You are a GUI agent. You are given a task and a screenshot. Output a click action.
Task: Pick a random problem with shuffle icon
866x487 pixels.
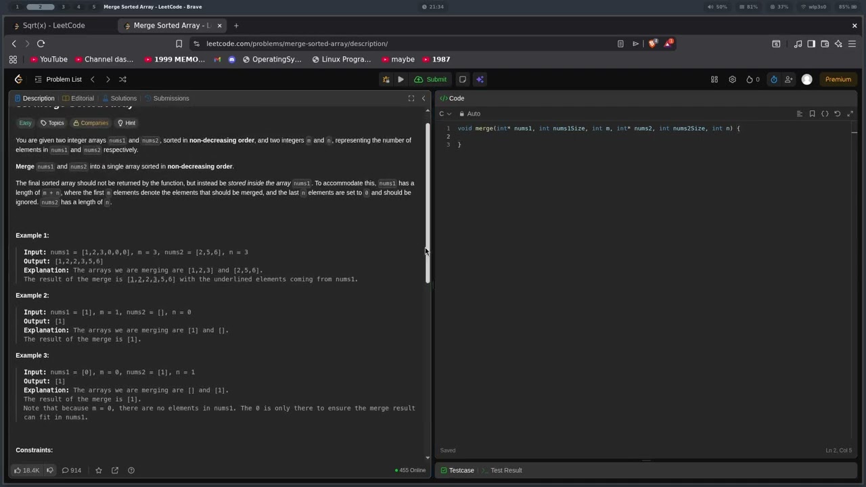coord(122,79)
